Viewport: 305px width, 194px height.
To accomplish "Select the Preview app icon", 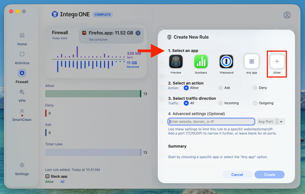I will (x=176, y=62).
